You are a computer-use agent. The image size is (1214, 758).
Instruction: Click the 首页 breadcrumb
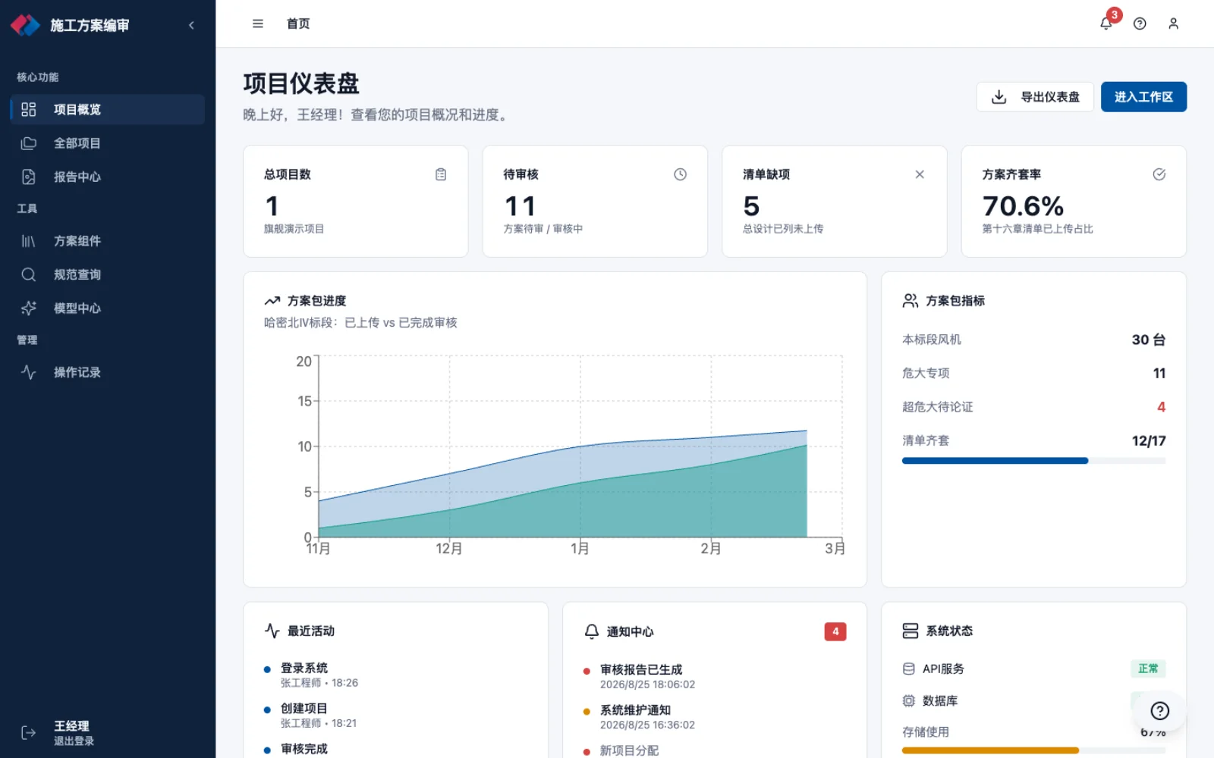pyautogui.click(x=298, y=23)
